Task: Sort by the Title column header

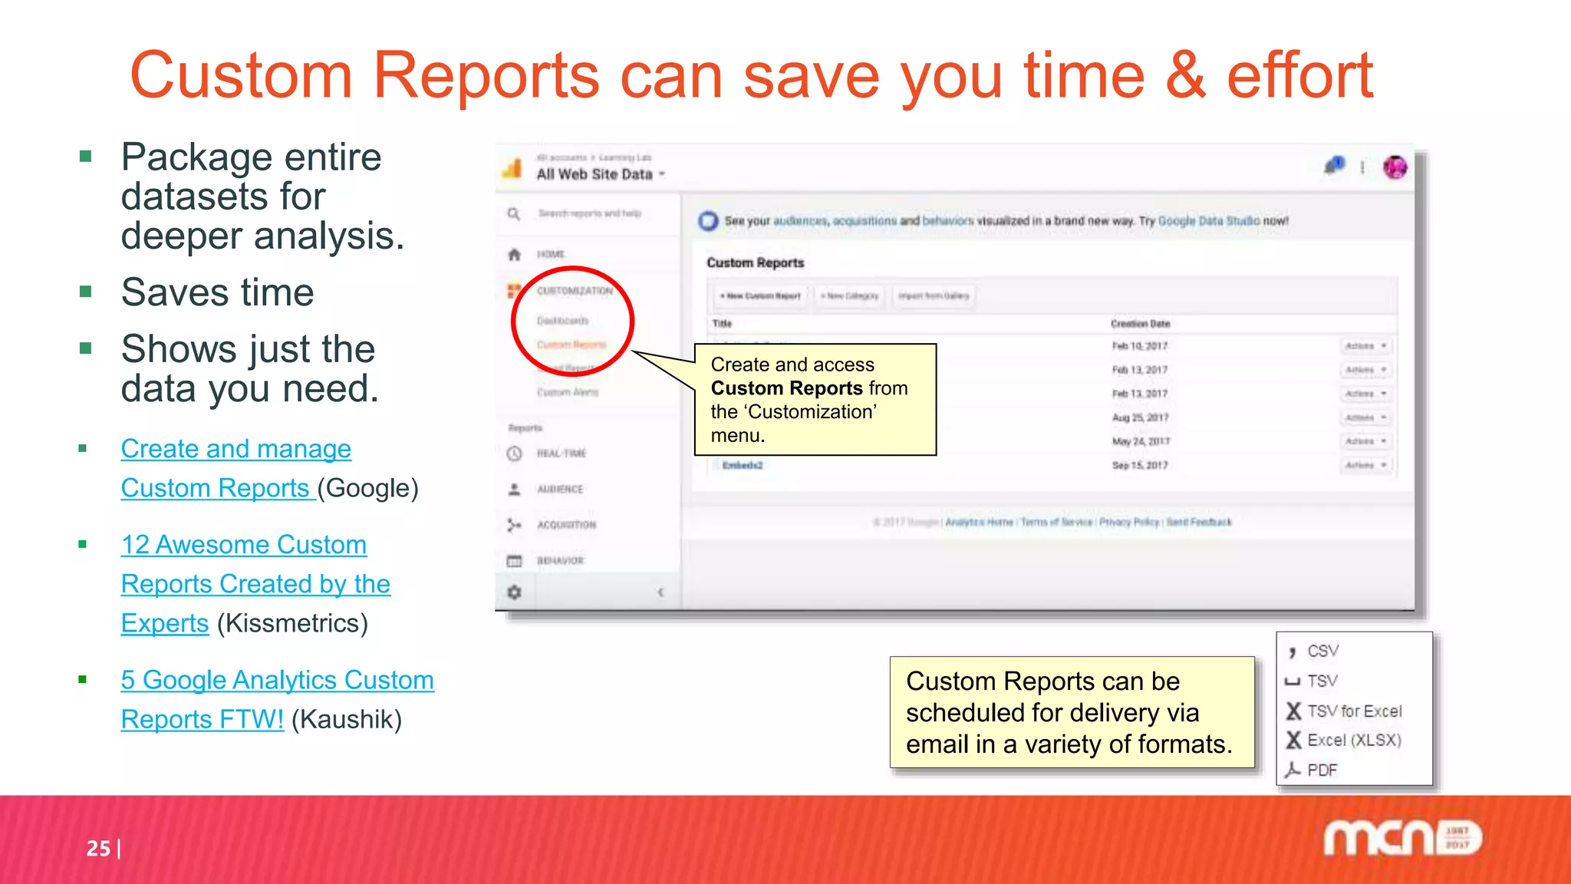Action: 722,324
